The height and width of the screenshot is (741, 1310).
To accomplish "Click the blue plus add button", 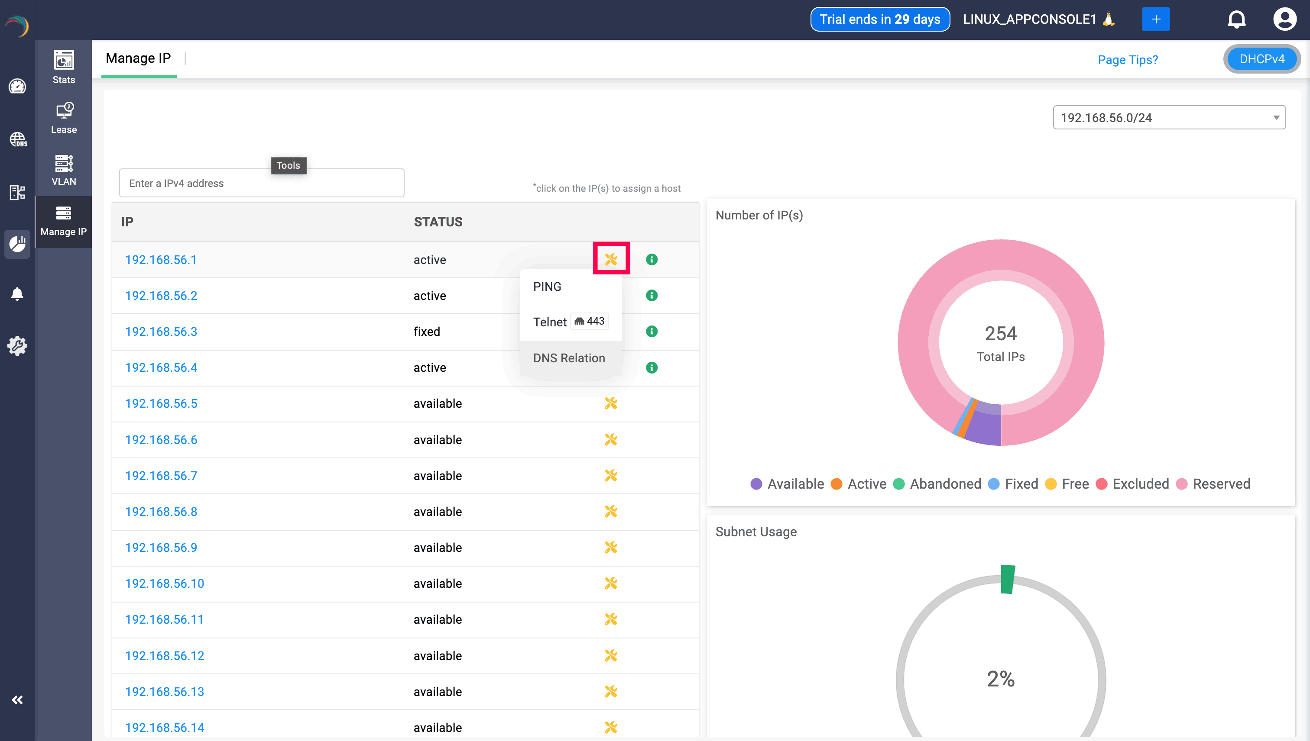I will coord(1156,19).
